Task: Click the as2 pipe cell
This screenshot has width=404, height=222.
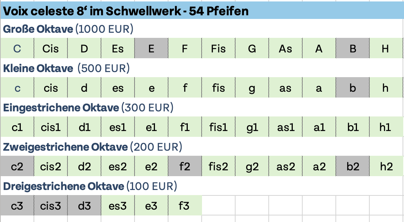Action: tap(285, 167)
